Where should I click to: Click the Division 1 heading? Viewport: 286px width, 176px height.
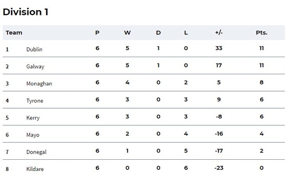point(26,12)
